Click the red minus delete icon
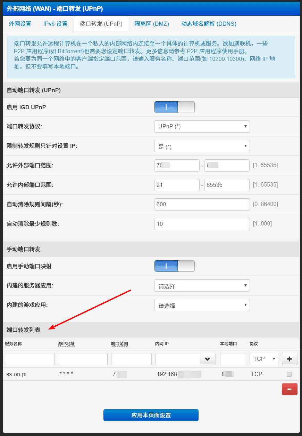This screenshot has height=436, width=302. [290, 389]
